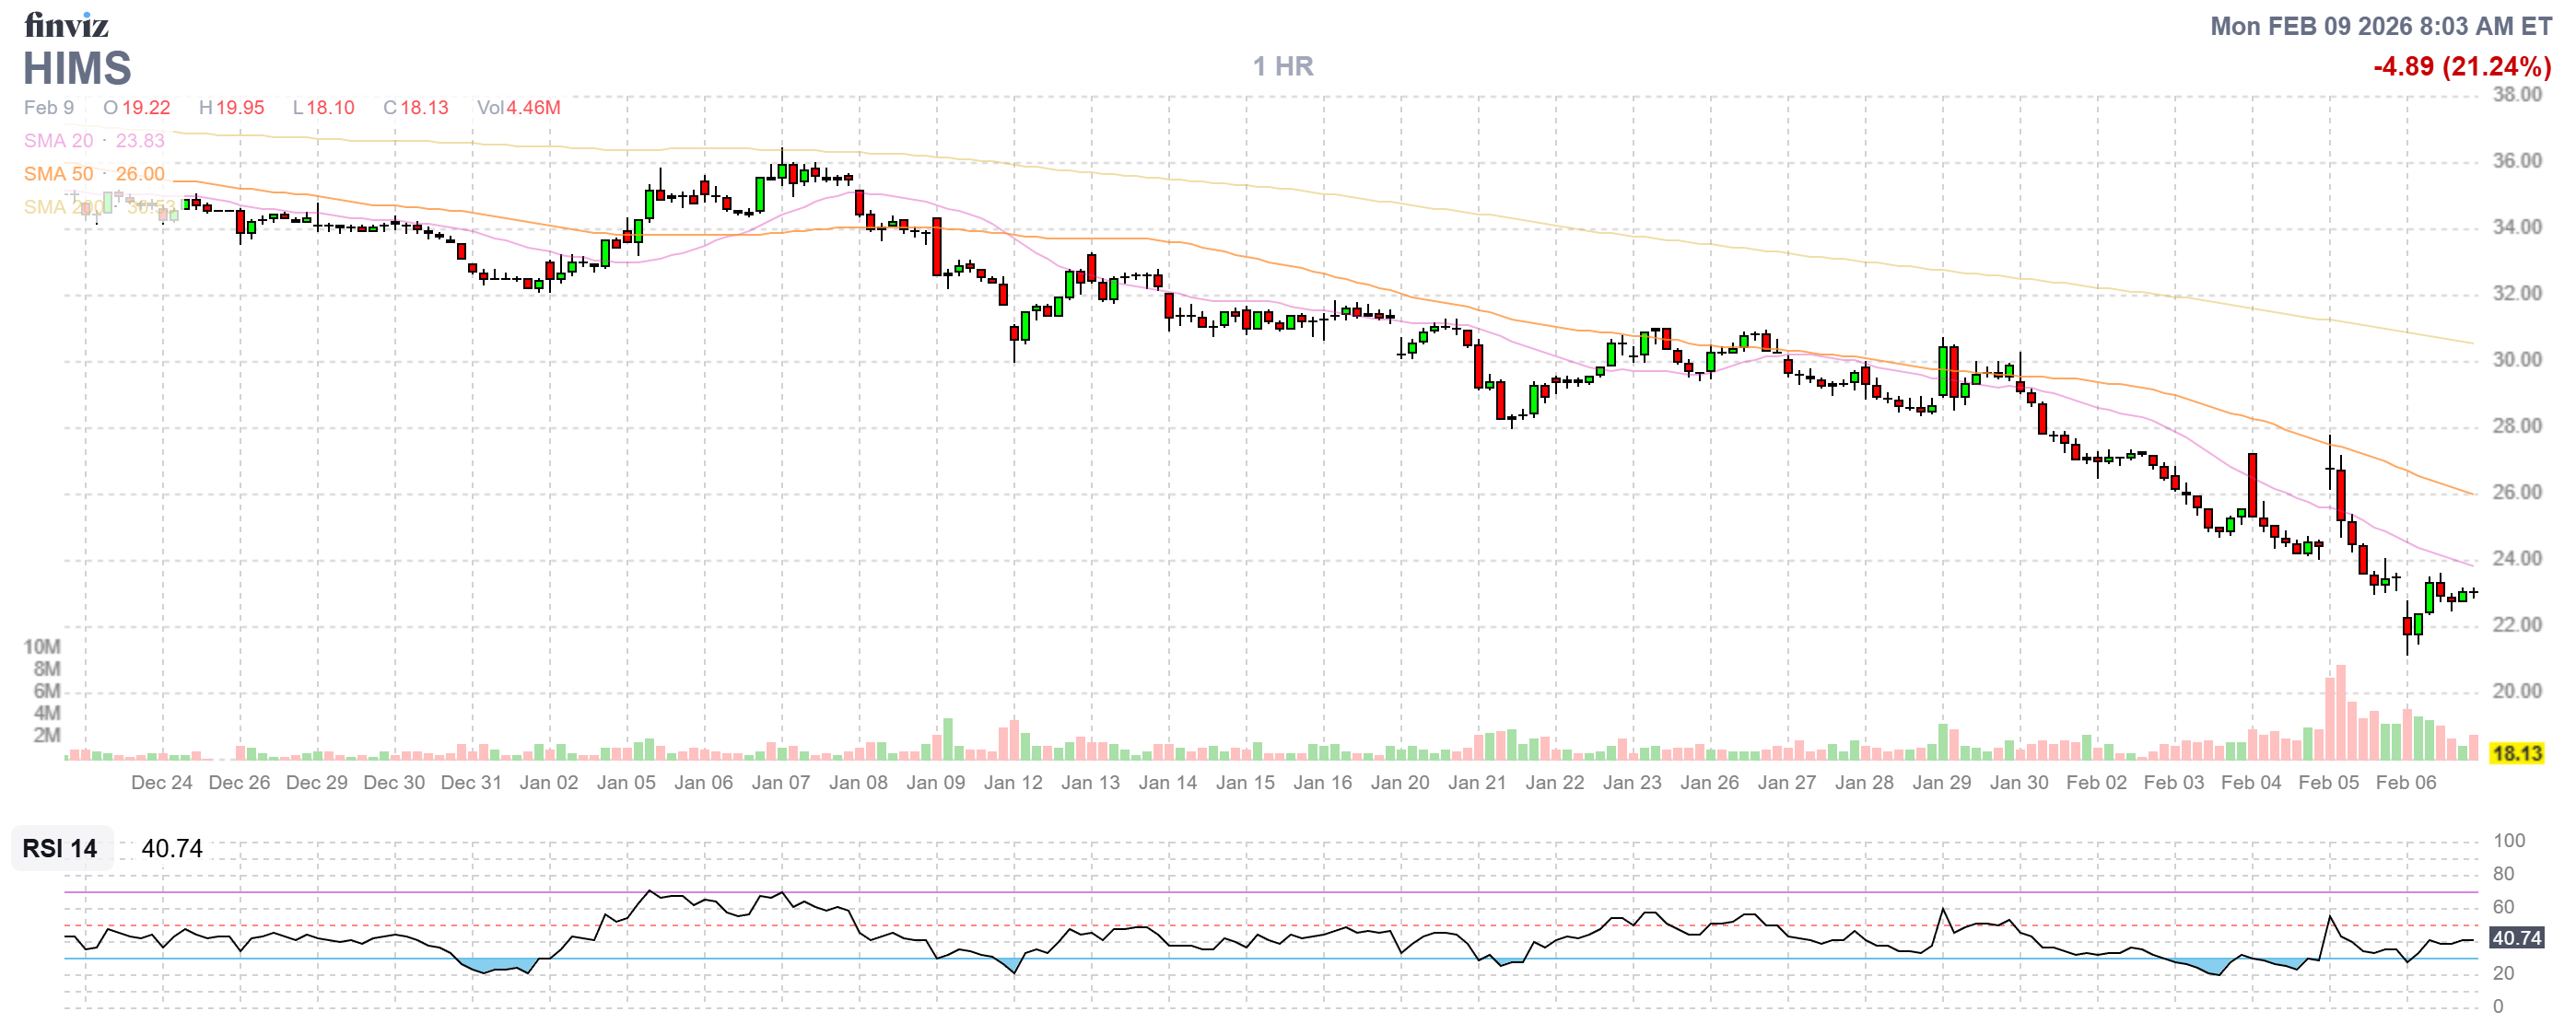Screen dimensions: 2576x1035
Task: Click the 1 HR timeframe label
Action: [1283, 66]
